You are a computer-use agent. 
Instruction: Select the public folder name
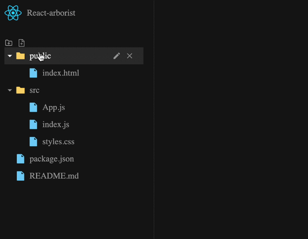click(41, 56)
